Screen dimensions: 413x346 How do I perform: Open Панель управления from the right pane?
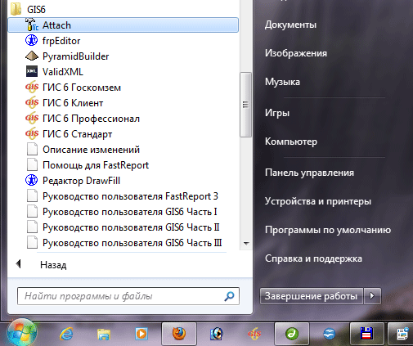pos(309,173)
